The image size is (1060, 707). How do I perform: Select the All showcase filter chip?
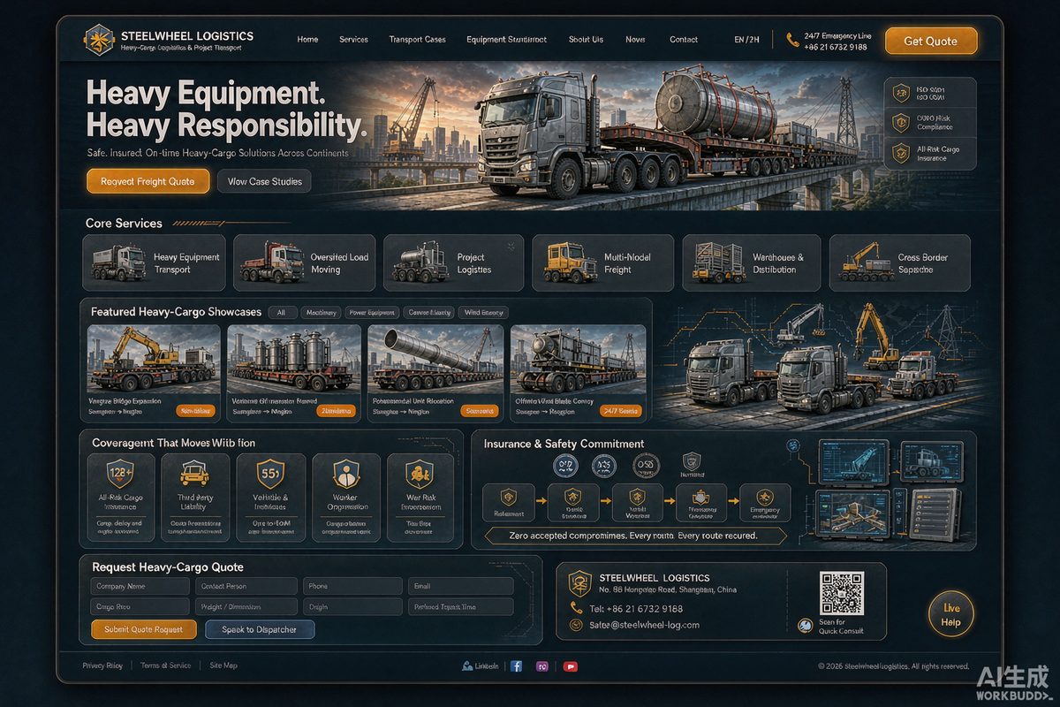point(282,312)
